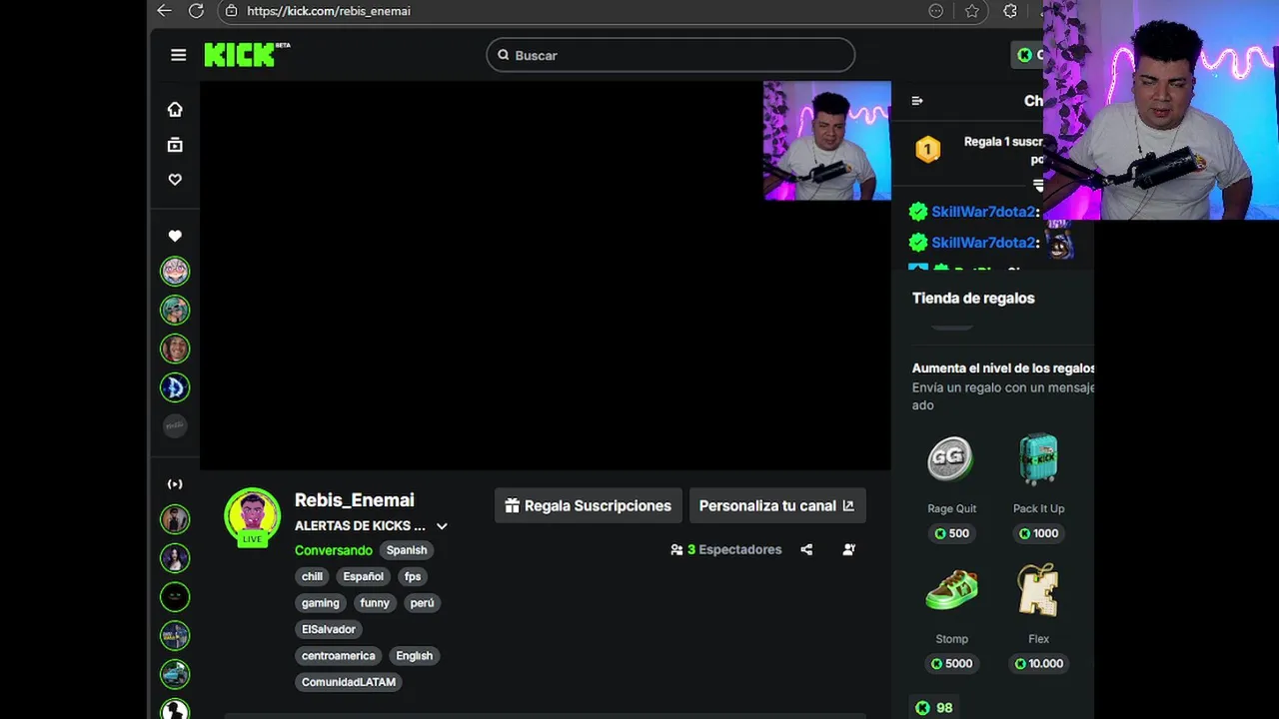Open the Following heart icon below Browse
The height and width of the screenshot is (719, 1279).
(175, 180)
